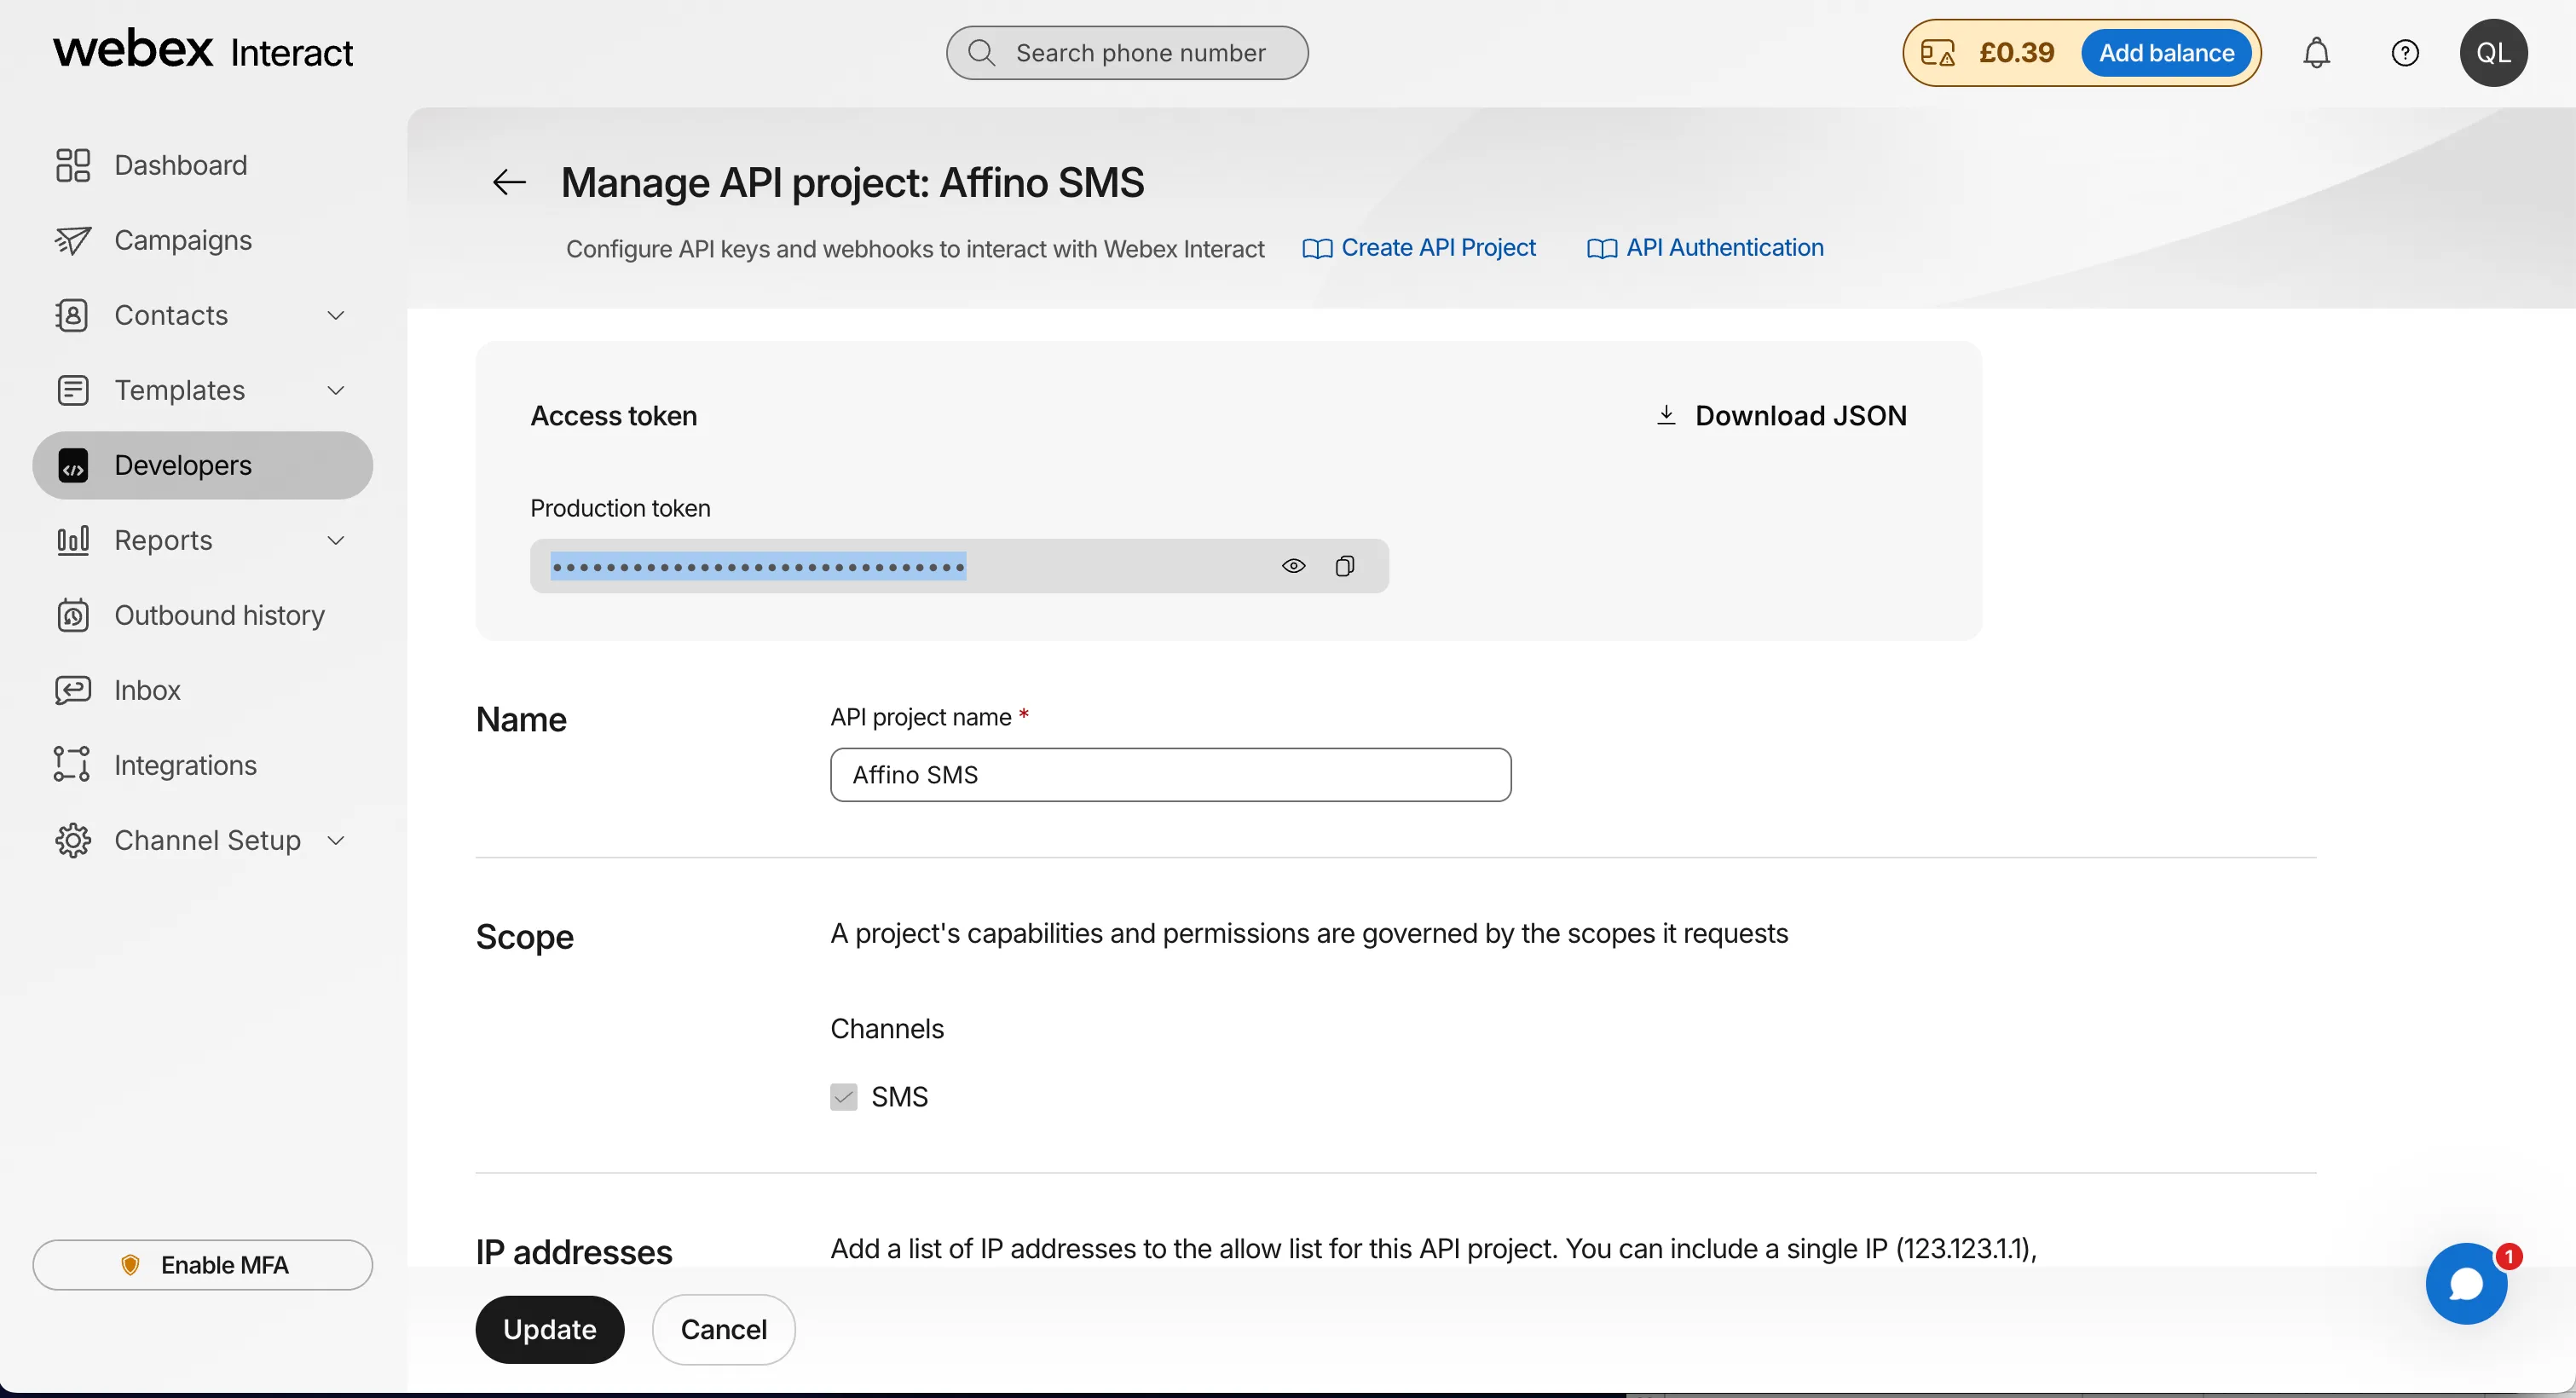2576x1398 pixels.
Task: Expand the Templates sidebar section
Action: coord(335,390)
